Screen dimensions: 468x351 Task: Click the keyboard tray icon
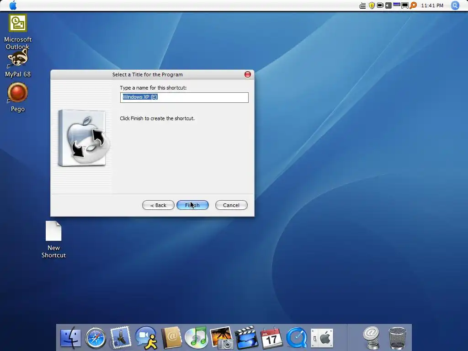pyautogui.click(x=362, y=5)
